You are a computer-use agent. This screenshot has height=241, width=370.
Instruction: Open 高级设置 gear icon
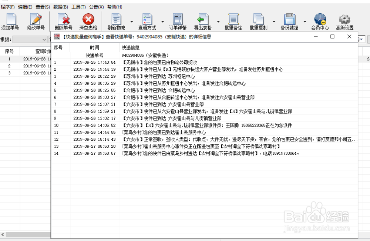[x=344, y=19]
